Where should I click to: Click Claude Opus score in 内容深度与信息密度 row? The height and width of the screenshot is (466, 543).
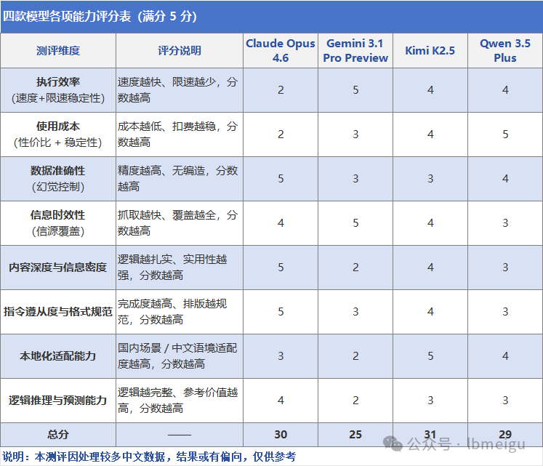(x=281, y=268)
